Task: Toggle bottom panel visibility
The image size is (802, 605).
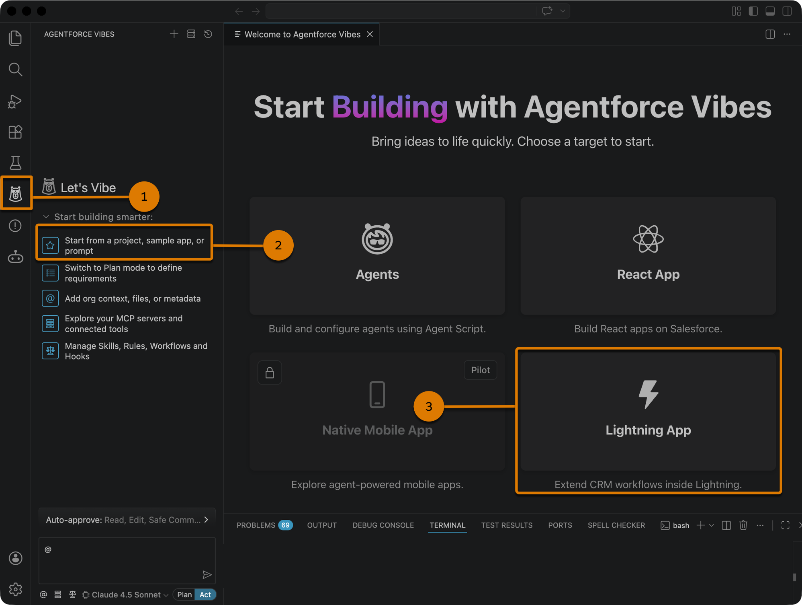Action: click(770, 11)
